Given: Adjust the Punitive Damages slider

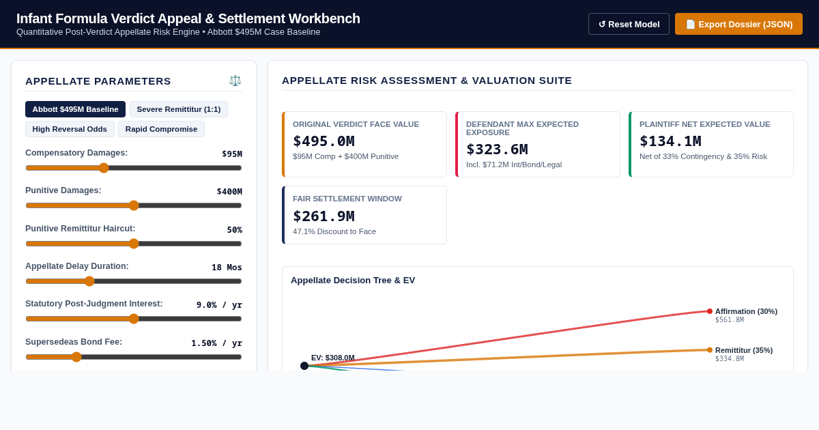Looking at the screenshot, I should point(134,205).
